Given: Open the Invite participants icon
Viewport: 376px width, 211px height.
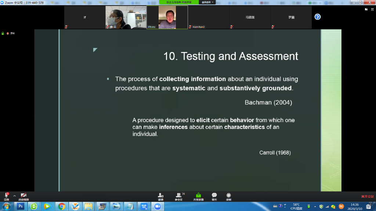Looking at the screenshot, I should [x=160, y=196].
